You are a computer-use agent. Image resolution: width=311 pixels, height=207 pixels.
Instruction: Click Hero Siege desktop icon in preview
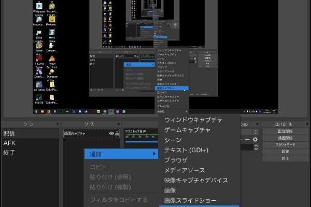point(52,36)
